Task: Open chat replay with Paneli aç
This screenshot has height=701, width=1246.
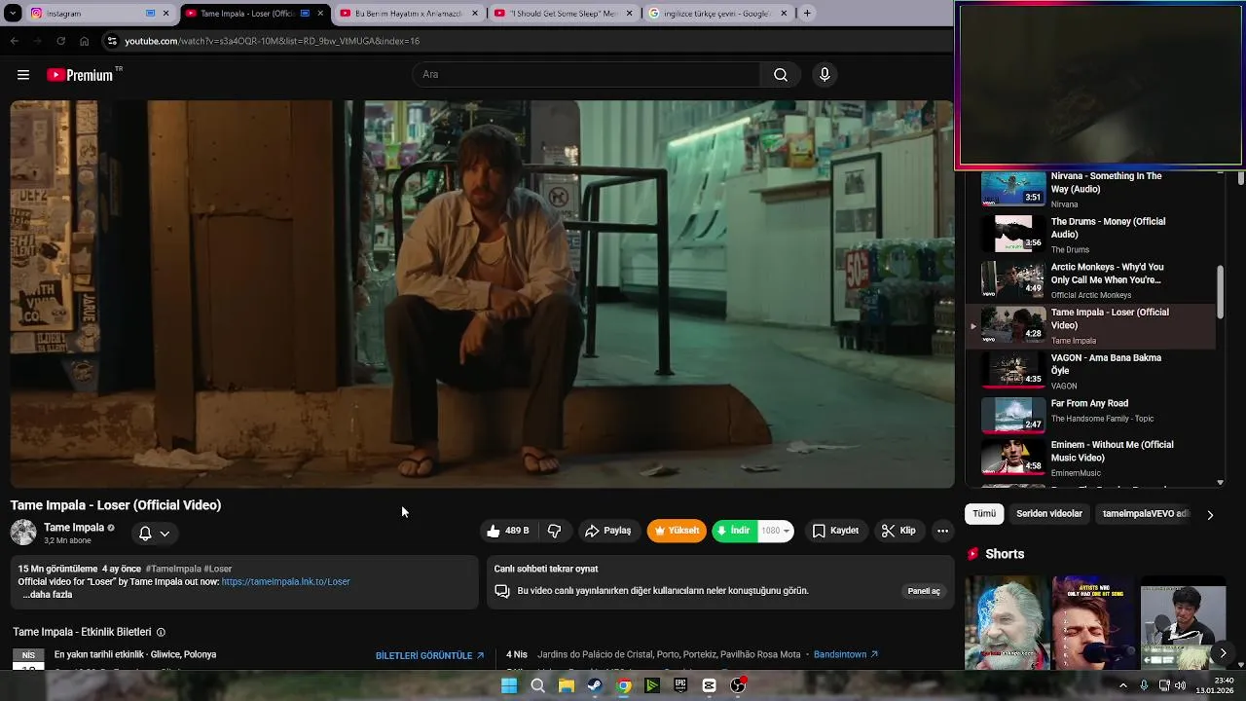Action: click(x=924, y=591)
